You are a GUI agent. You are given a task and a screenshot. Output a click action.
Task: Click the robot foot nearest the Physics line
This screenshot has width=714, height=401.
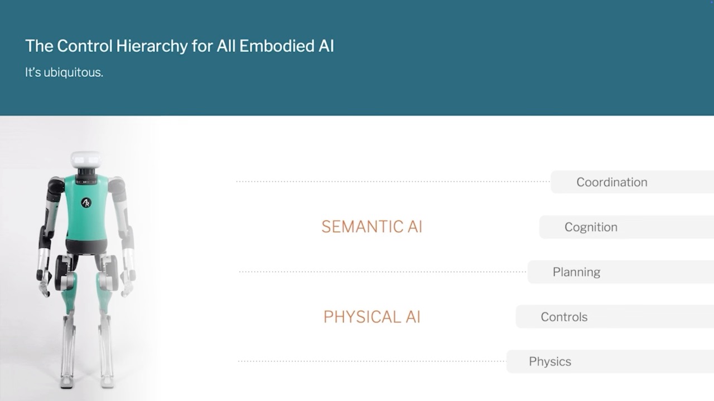107,381
